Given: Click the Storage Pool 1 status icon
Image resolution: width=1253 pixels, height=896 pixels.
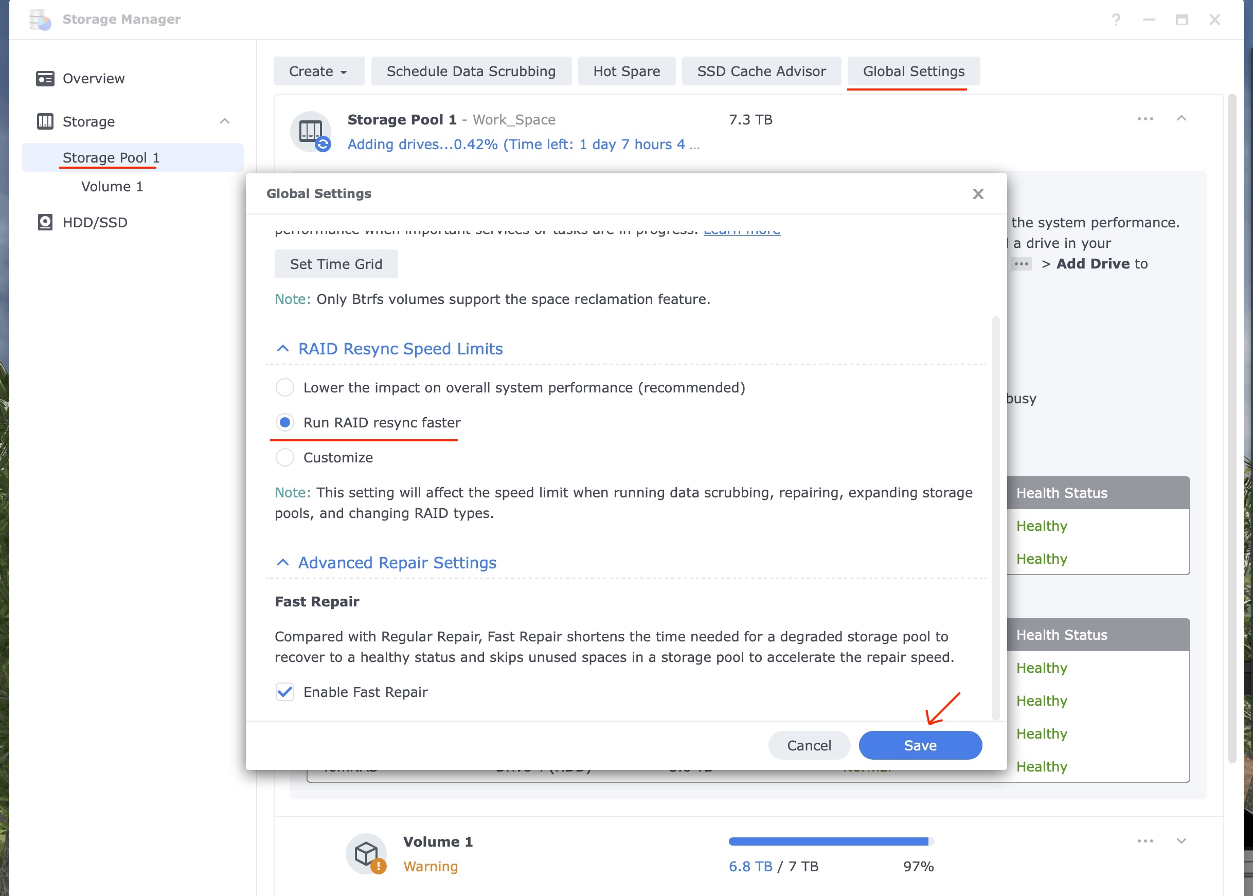Looking at the screenshot, I should 311,132.
